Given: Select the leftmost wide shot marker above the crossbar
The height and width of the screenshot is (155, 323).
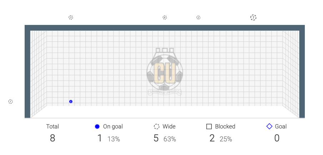Looking at the screenshot, I should click(71, 17).
